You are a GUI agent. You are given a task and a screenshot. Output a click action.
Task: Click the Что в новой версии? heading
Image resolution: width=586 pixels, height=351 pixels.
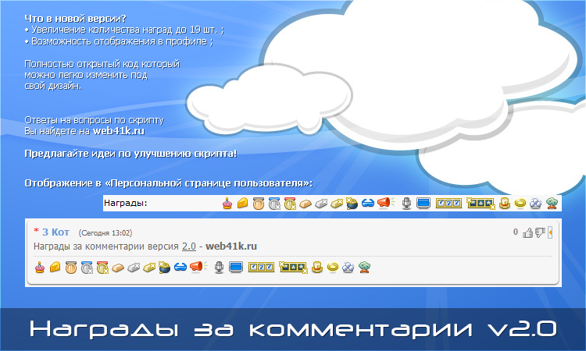[x=76, y=18]
